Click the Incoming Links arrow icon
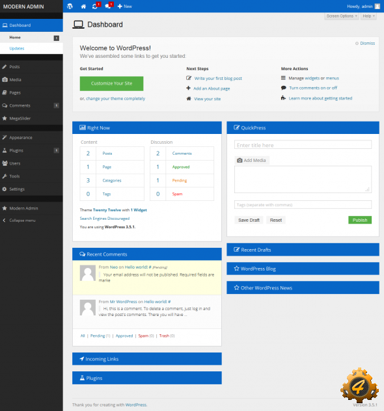384x411 pixels. tap(82, 358)
